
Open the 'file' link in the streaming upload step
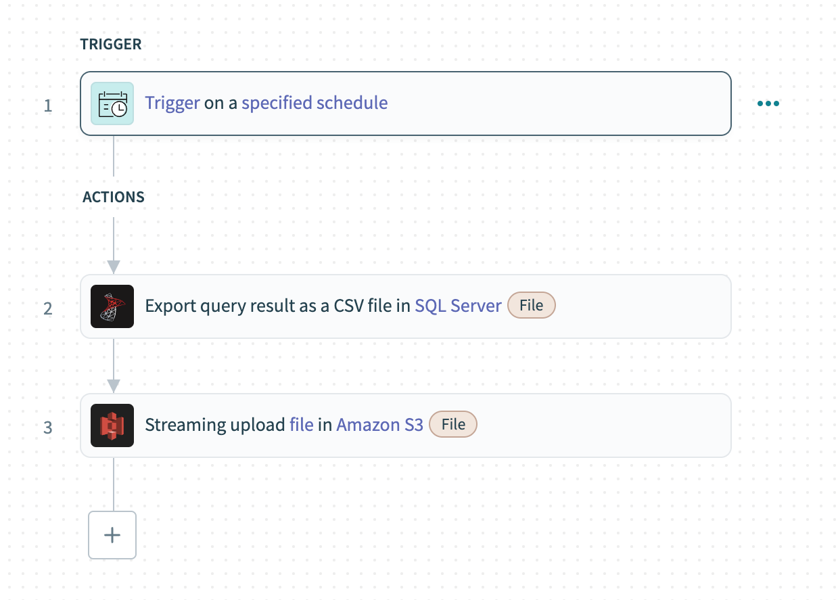point(300,425)
